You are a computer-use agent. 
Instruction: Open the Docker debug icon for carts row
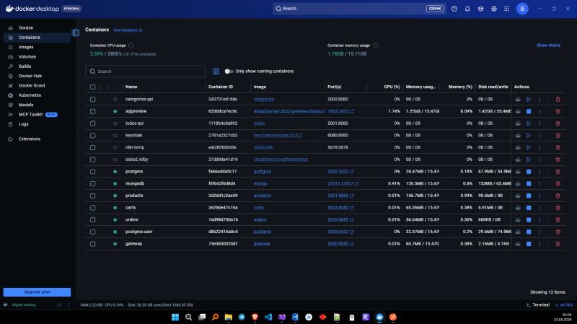518,208
